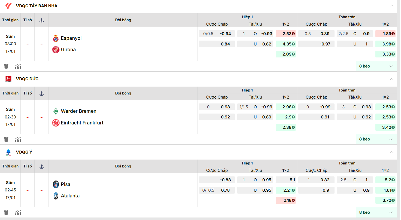Click the Eintracht Frankfurt club logo
The height and width of the screenshot is (220, 401).
pyautogui.click(x=56, y=123)
